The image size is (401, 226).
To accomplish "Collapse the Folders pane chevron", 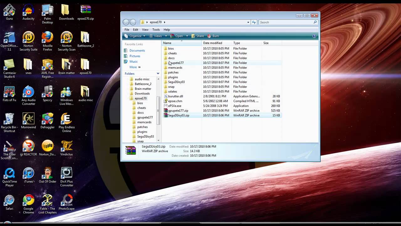I will (x=158, y=73).
